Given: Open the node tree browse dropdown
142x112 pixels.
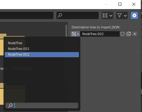Looking at the screenshot, I should point(75,34).
